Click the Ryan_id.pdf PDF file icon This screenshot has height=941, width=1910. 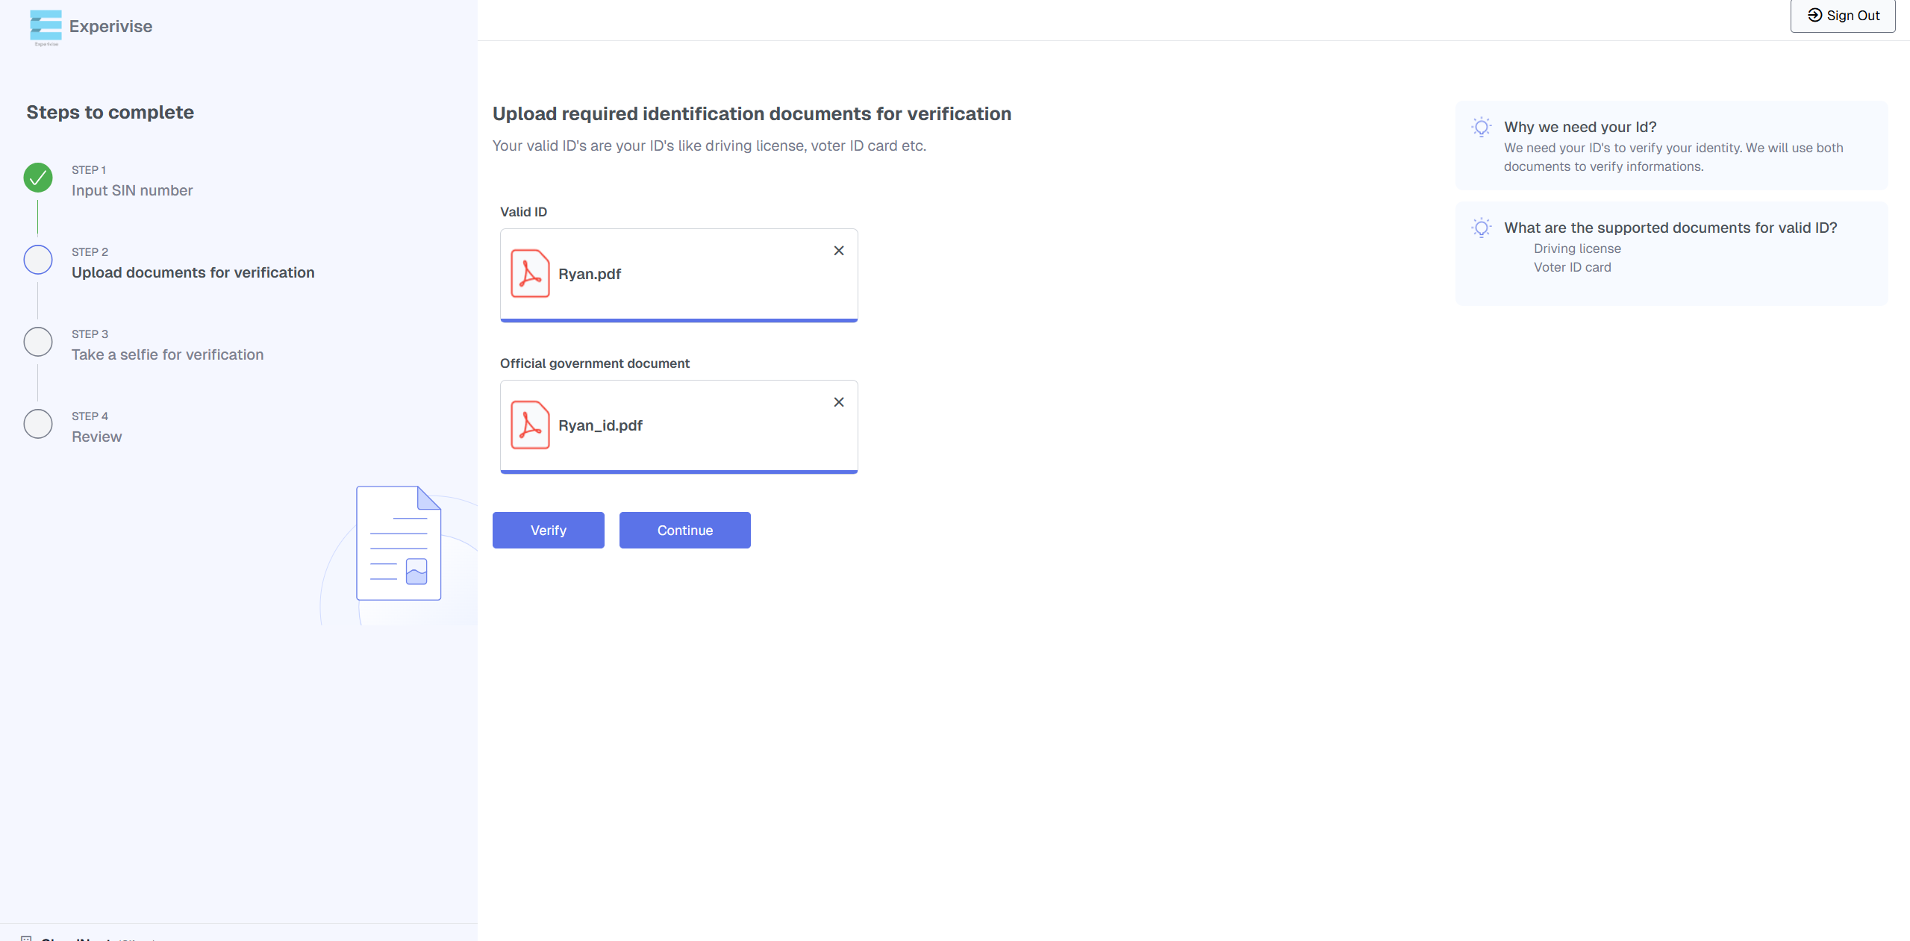[x=530, y=425]
